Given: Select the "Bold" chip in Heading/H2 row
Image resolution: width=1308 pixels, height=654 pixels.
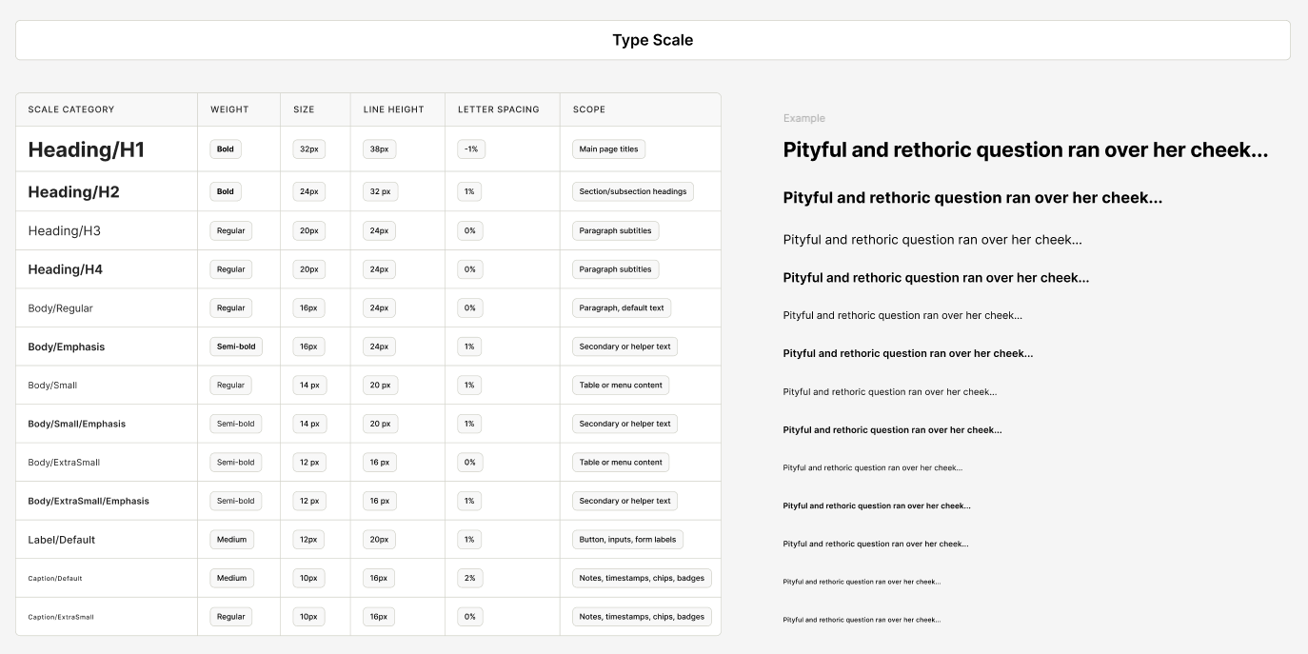Looking at the screenshot, I should click(x=226, y=191).
